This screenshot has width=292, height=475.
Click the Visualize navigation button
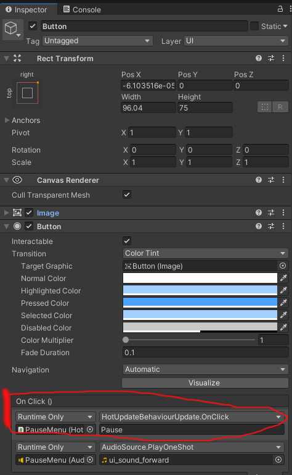tap(205, 382)
